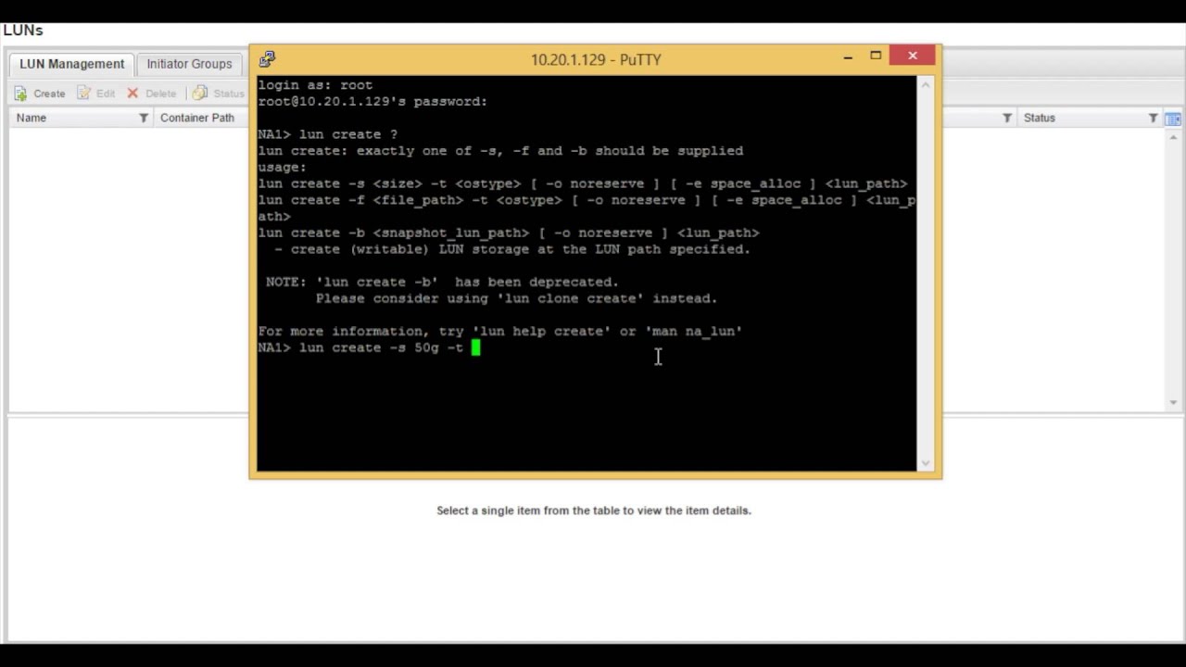Open the PuTTY system menu icon
Viewport: 1186px width, 667px height.
click(267, 59)
